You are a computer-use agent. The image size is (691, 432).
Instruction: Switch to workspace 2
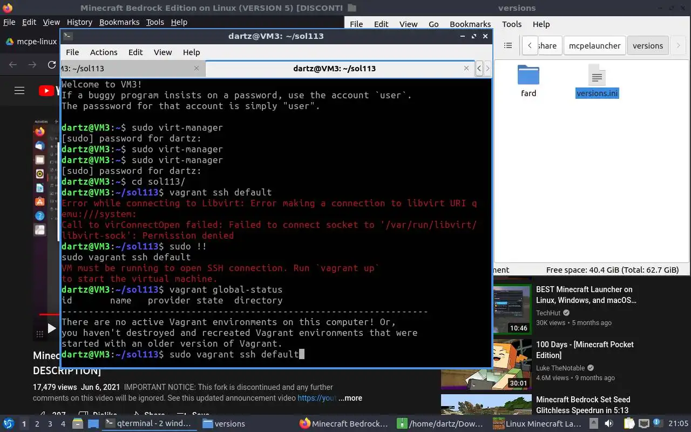37,424
